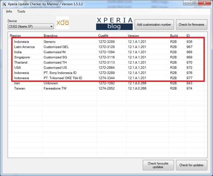Click the R3B build value
The height and width of the screenshot is (176, 213).
click(x=173, y=68)
